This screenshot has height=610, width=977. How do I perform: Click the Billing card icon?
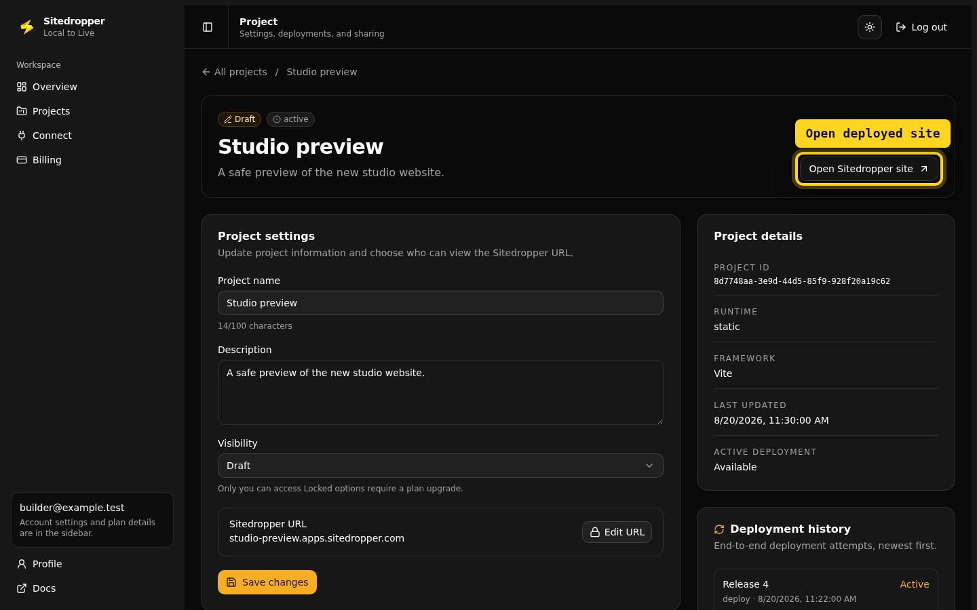point(22,160)
